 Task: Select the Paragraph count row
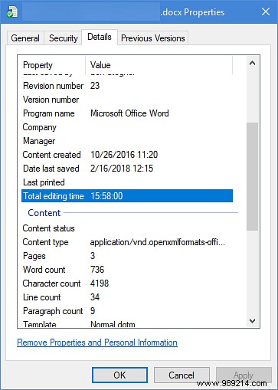127,311
